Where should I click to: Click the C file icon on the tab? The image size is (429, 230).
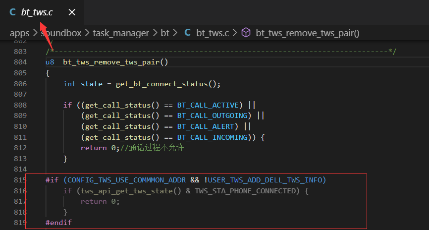coord(12,12)
